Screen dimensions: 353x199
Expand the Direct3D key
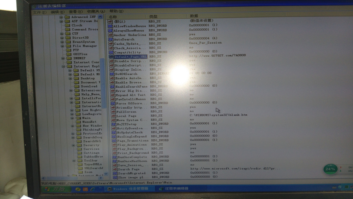tap(62, 38)
